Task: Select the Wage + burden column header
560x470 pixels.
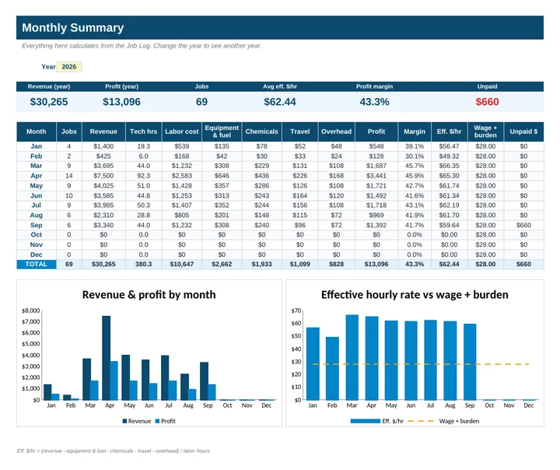Action: pyautogui.click(x=485, y=132)
